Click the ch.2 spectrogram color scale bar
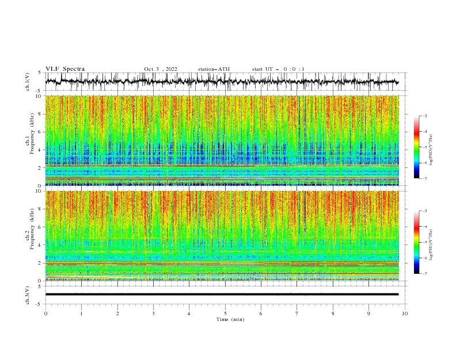 coord(416,242)
